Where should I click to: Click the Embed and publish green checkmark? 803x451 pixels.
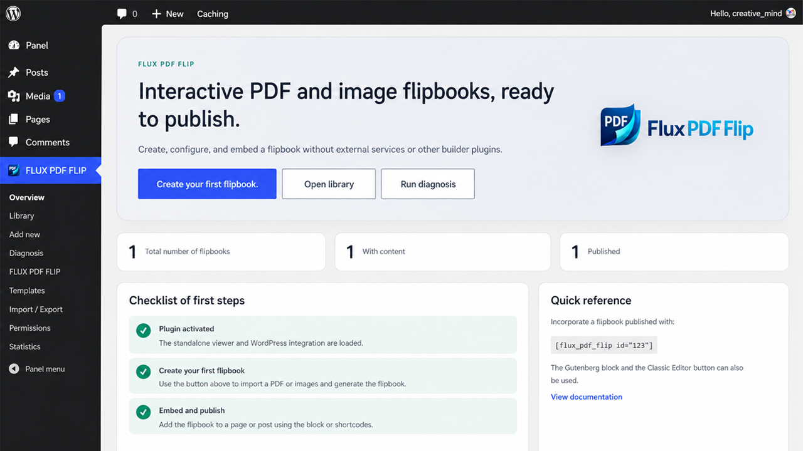coord(144,412)
